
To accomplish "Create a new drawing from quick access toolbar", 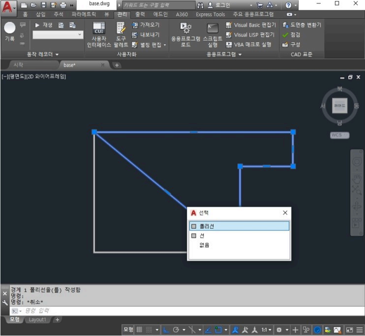I will tap(24, 5).
